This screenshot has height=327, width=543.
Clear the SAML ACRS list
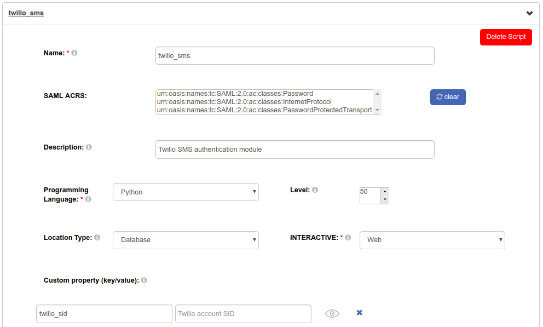[x=448, y=97]
